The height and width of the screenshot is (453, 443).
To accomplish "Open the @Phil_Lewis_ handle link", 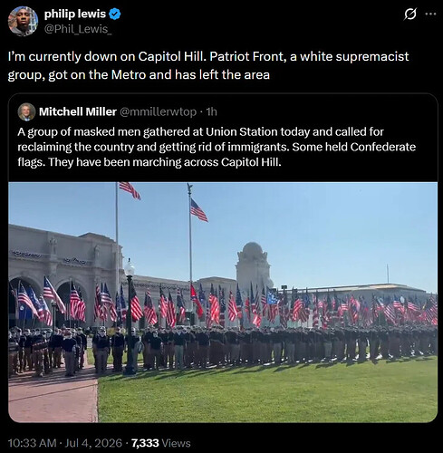I will click(78, 29).
